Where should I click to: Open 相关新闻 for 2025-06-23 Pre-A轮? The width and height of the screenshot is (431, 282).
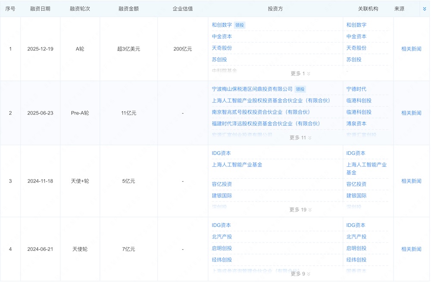coord(411,113)
